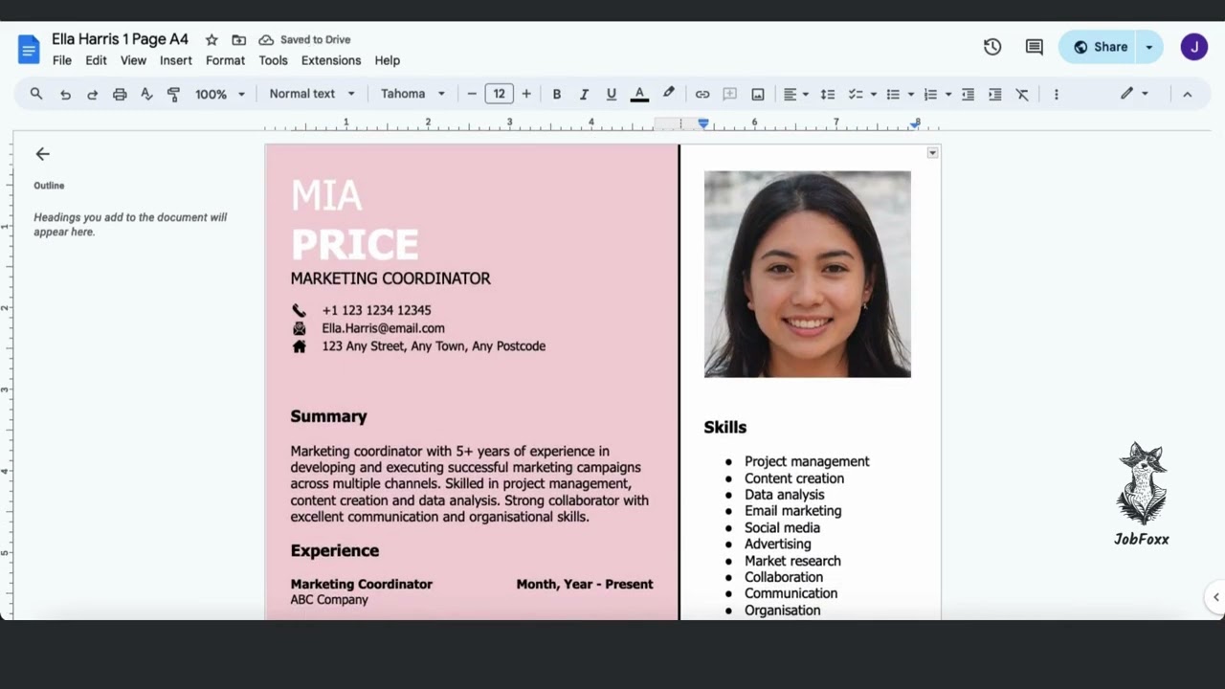Open the Extensions menu
The image size is (1225, 689).
331,60
